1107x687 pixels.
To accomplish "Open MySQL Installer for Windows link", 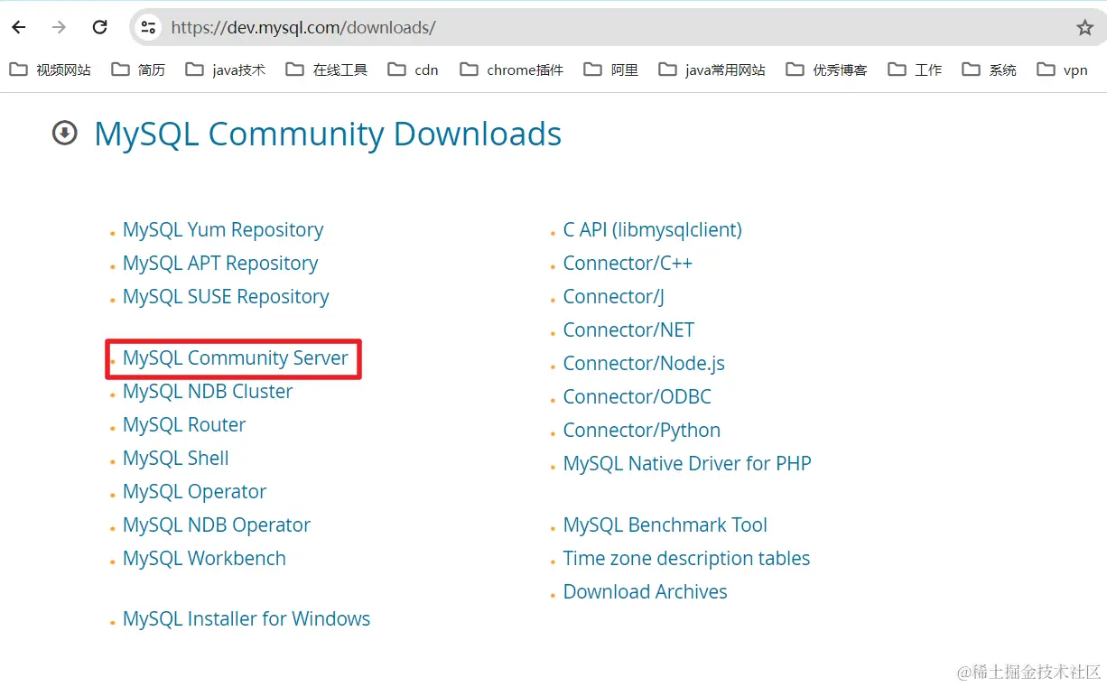I will point(247,619).
